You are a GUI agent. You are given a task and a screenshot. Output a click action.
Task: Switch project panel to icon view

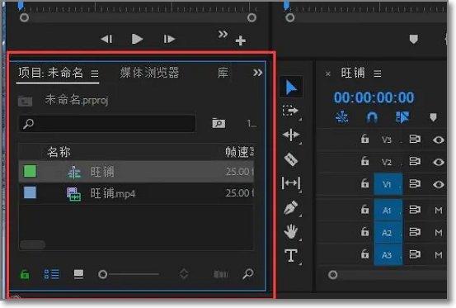78,274
